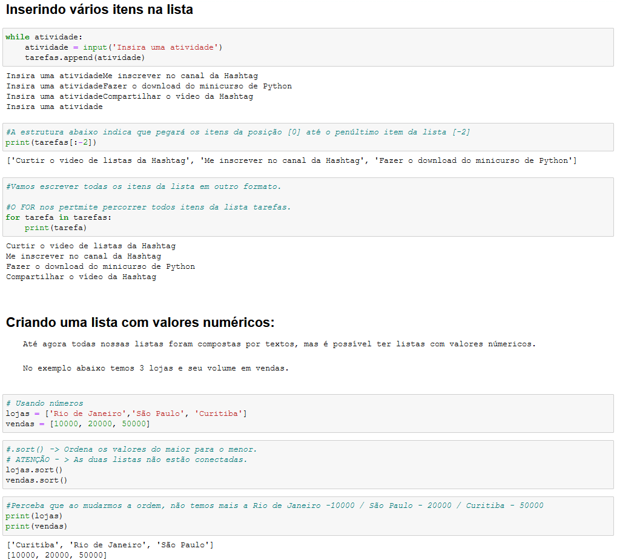Click the comment '#Vamos escrever todas os itens'
Viewport: 617px width, 560px height.
(144, 186)
